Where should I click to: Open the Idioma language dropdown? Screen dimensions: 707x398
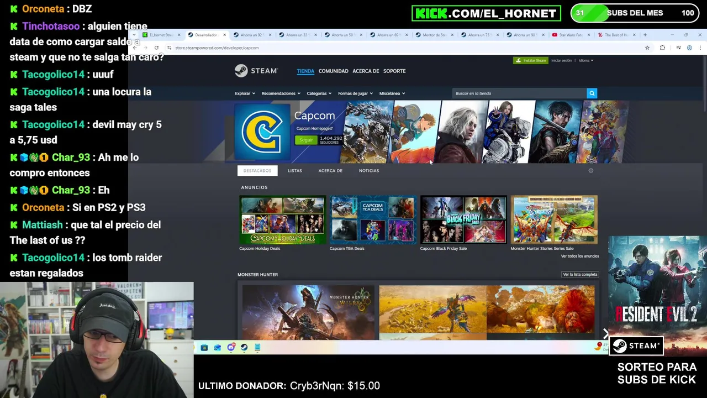(585, 60)
